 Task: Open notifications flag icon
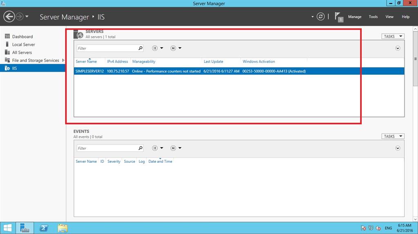coord(338,17)
